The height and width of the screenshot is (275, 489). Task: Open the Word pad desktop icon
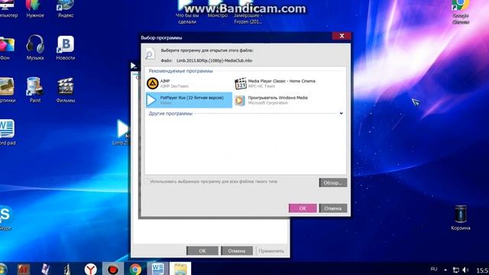tap(7, 132)
